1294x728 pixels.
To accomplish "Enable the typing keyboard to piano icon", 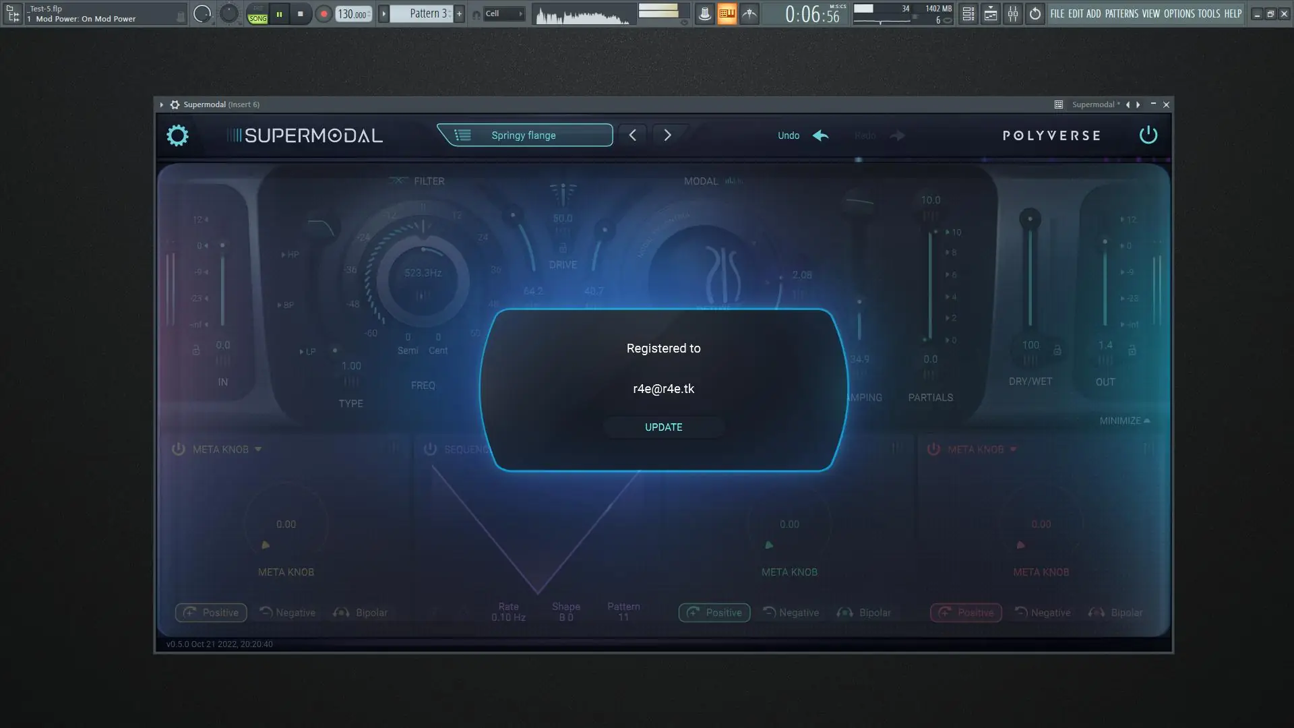I will 727,13.
